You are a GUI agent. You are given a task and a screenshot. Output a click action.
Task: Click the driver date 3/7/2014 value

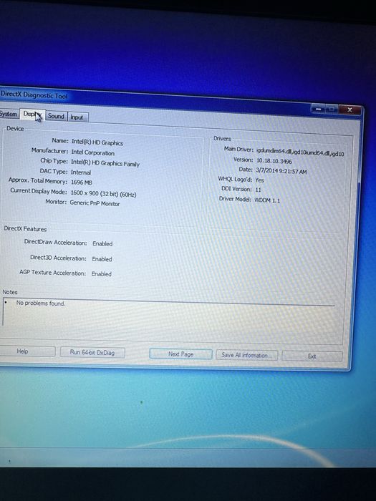tap(281, 171)
